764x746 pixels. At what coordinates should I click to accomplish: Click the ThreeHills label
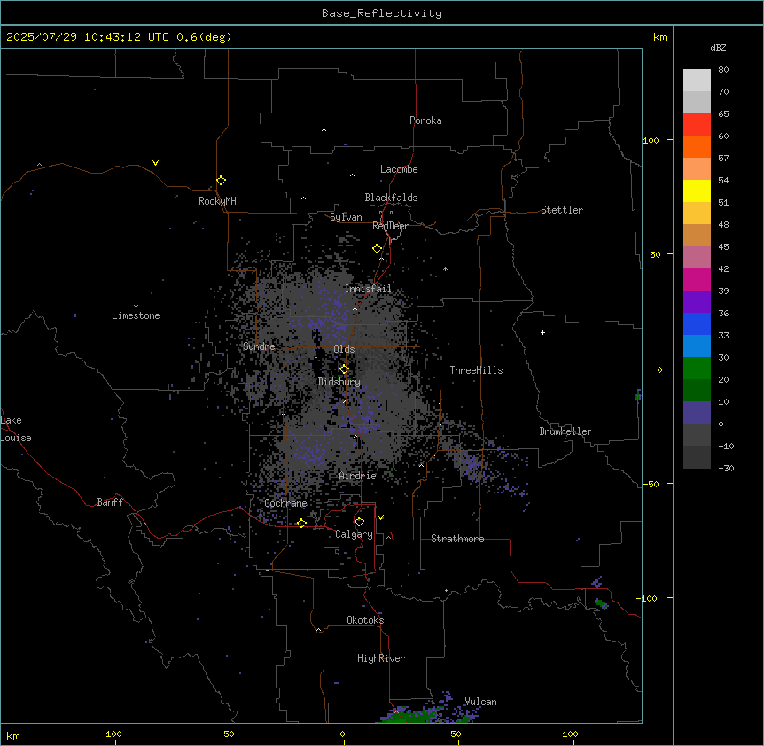[x=476, y=370]
